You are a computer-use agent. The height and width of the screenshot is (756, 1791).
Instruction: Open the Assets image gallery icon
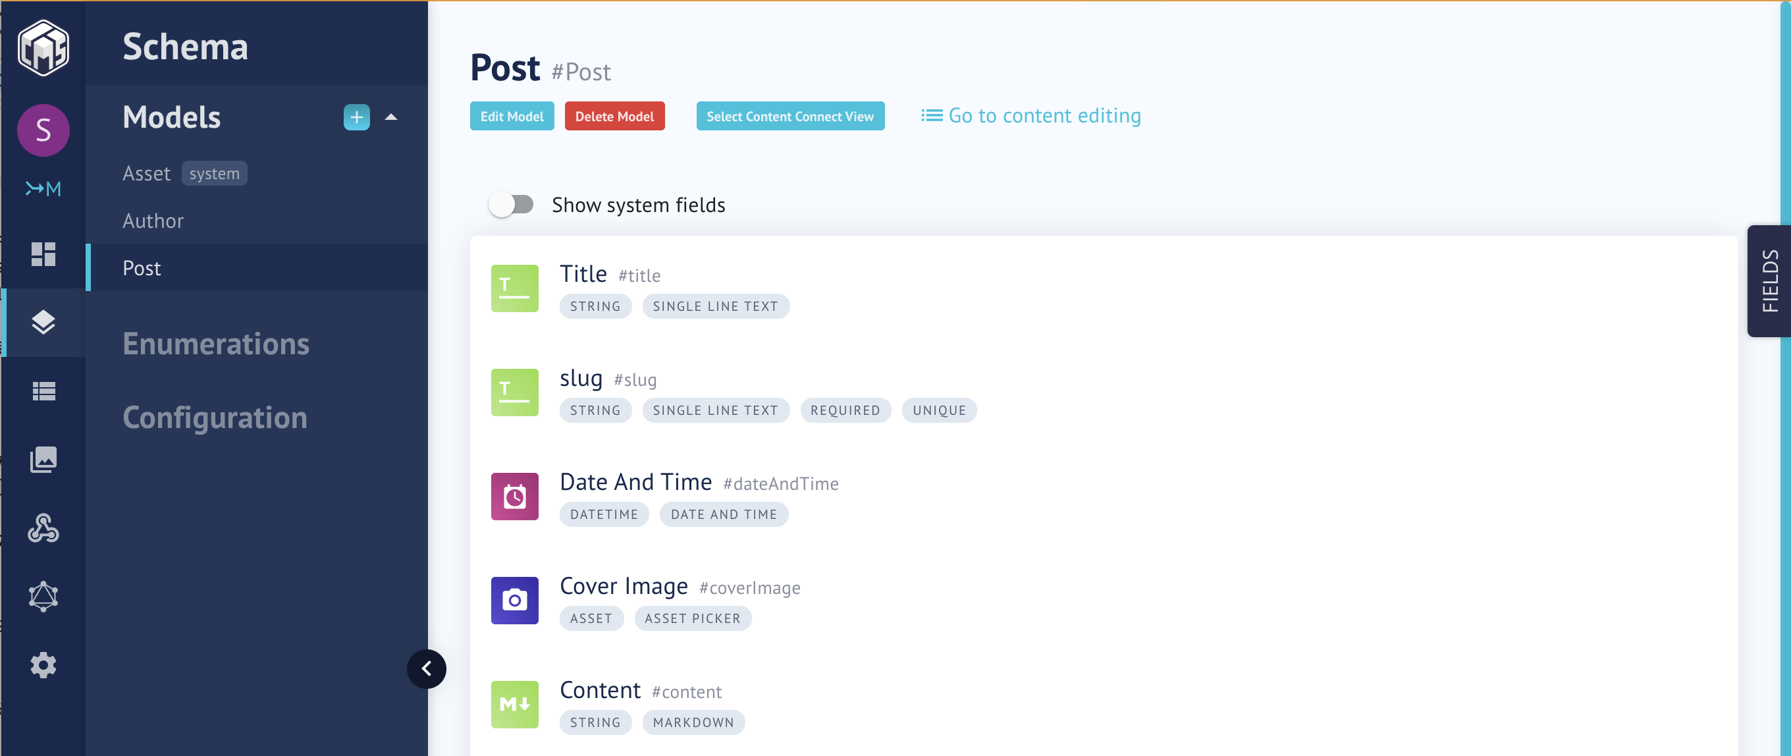pos(43,459)
